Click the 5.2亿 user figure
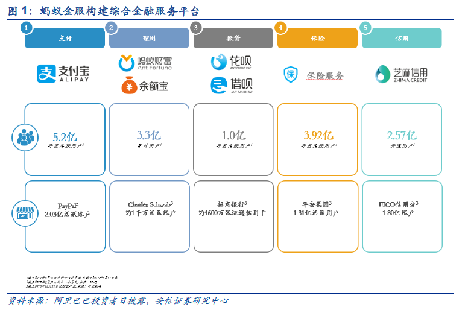 [x=65, y=137]
